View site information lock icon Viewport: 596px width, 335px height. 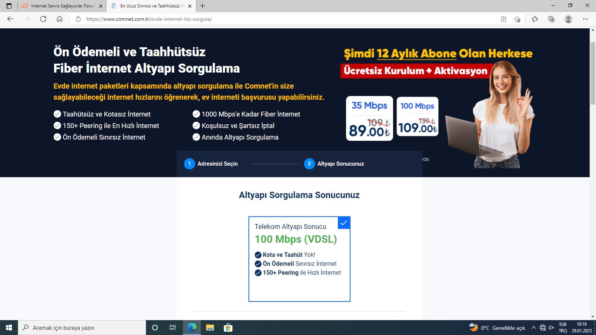(x=78, y=19)
